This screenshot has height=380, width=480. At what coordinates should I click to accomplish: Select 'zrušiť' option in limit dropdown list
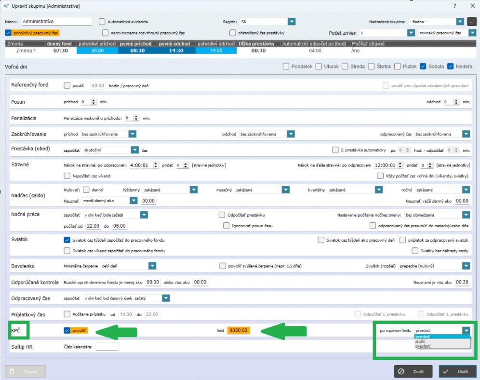pos(420,341)
